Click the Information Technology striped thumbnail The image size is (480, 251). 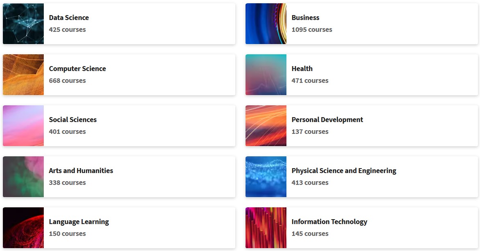click(x=266, y=228)
